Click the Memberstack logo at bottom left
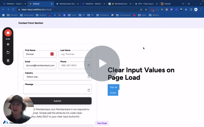Image resolution: width=204 pixels, height=127 pixels. point(6,122)
